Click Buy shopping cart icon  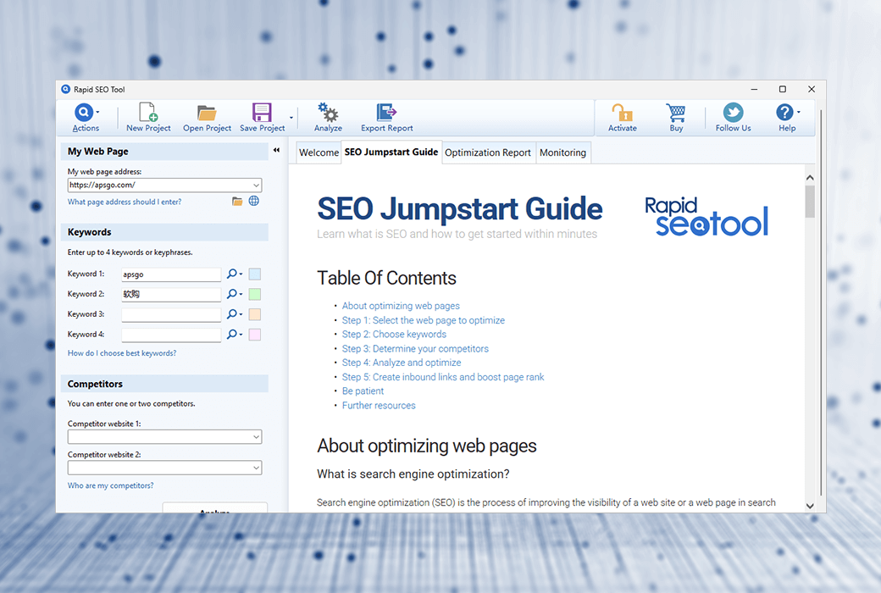coord(676,113)
